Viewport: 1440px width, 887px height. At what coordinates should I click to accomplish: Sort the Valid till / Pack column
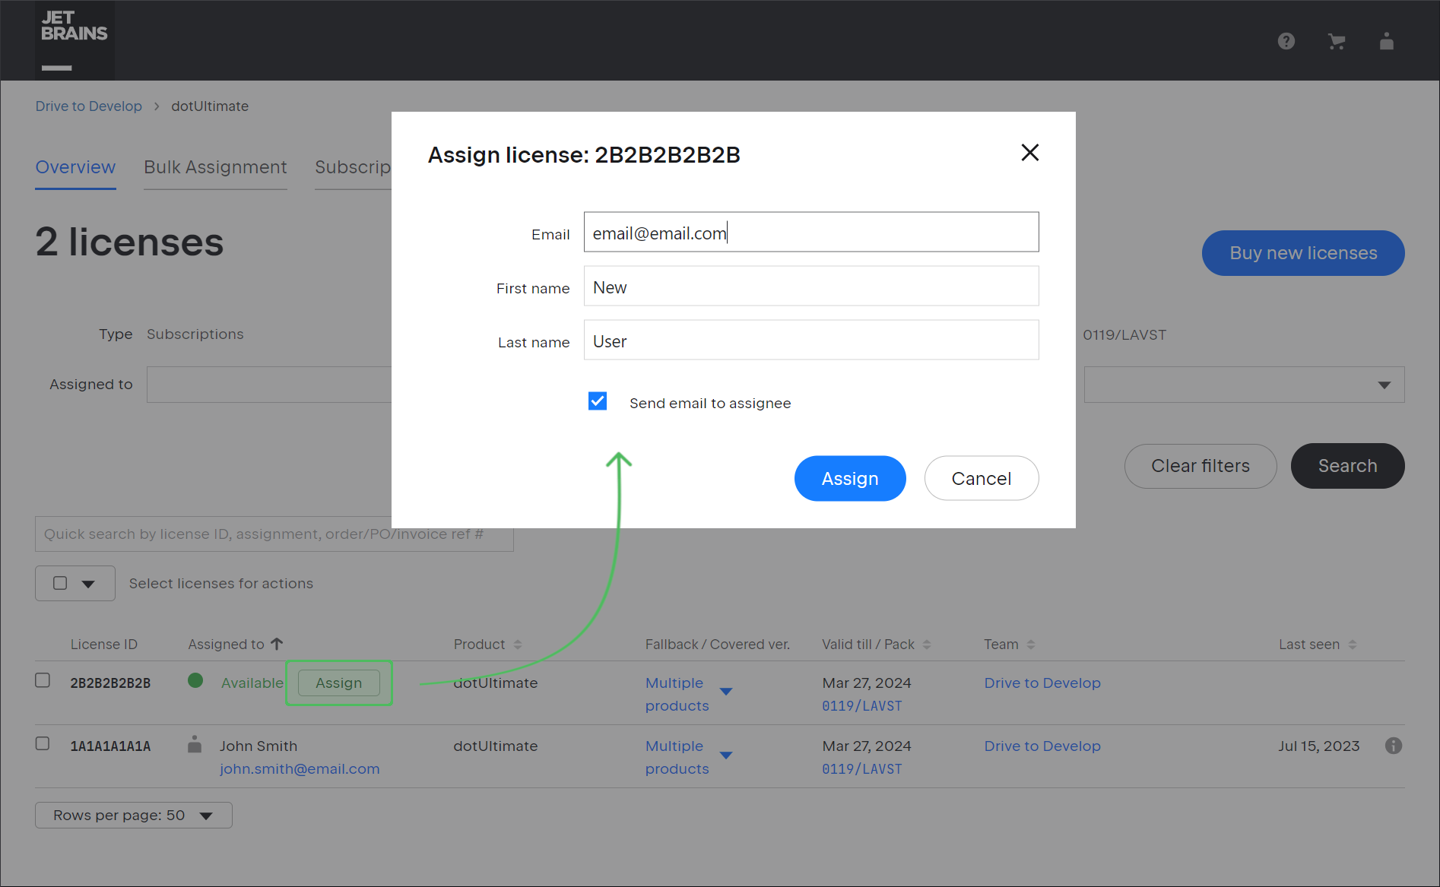point(927,645)
